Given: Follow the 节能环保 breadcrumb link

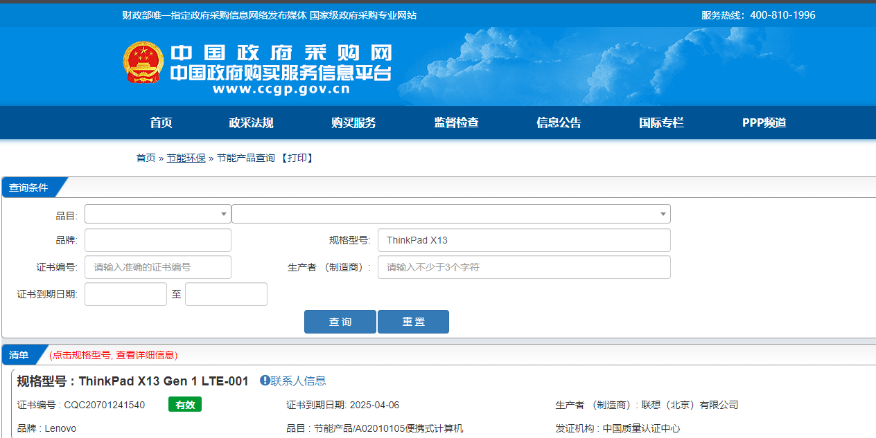Looking at the screenshot, I should [x=186, y=158].
